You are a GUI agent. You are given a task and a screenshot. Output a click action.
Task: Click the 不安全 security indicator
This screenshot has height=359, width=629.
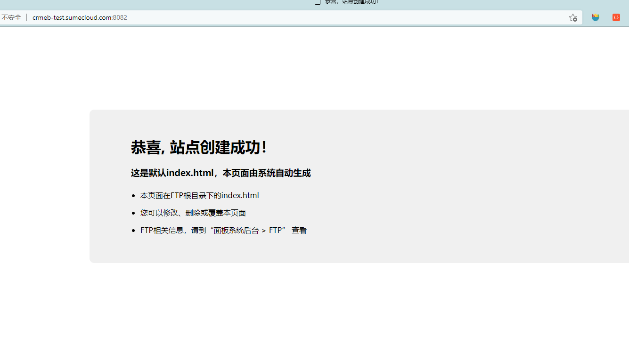pos(11,17)
